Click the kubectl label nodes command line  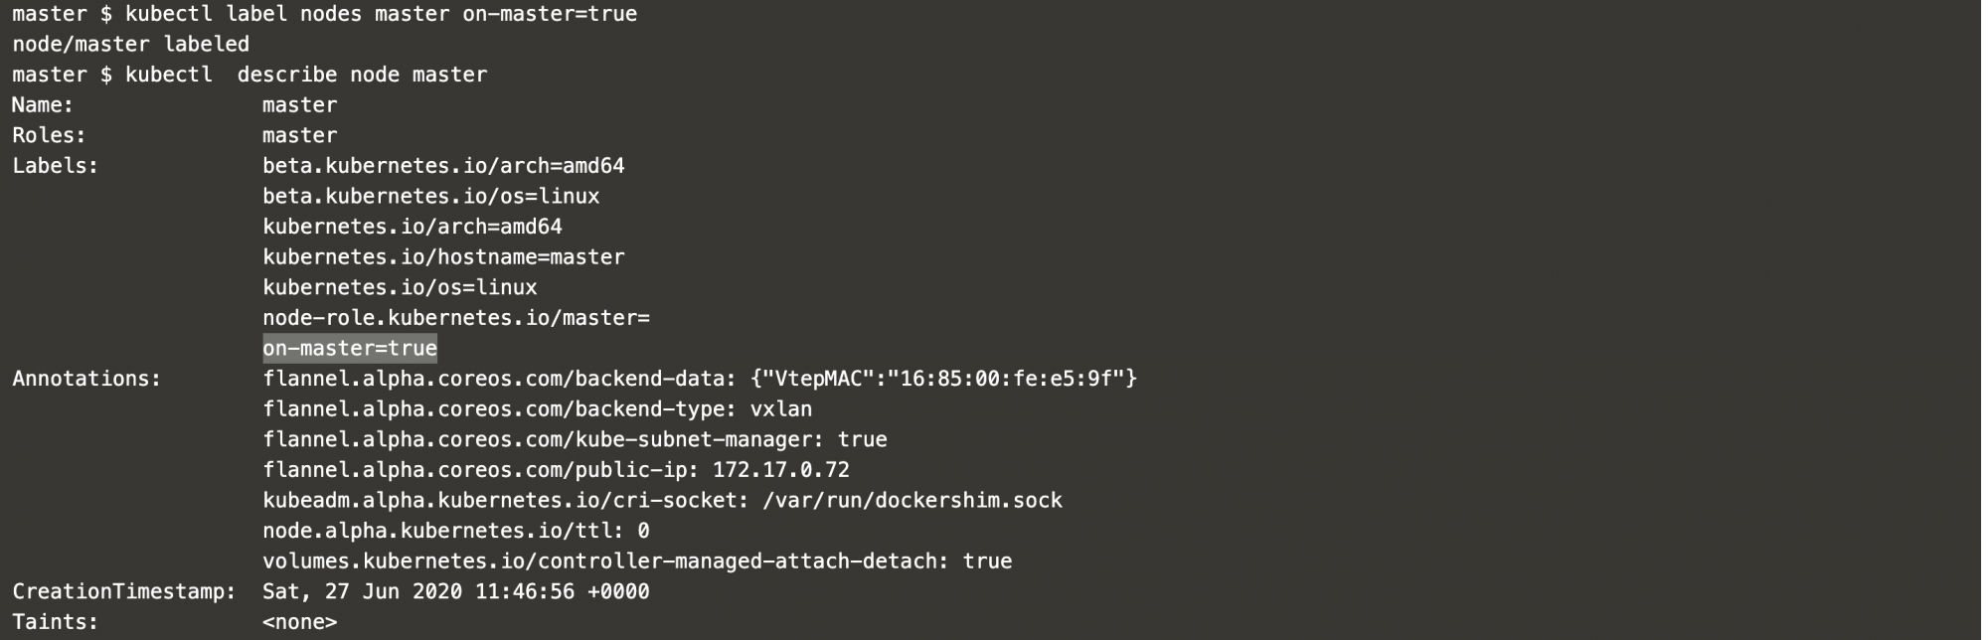(x=382, y=14)
